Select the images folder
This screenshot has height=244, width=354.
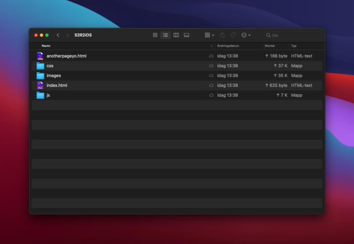point(54,76)
